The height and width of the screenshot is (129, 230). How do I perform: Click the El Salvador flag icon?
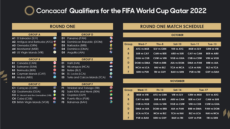coord(55,38)
